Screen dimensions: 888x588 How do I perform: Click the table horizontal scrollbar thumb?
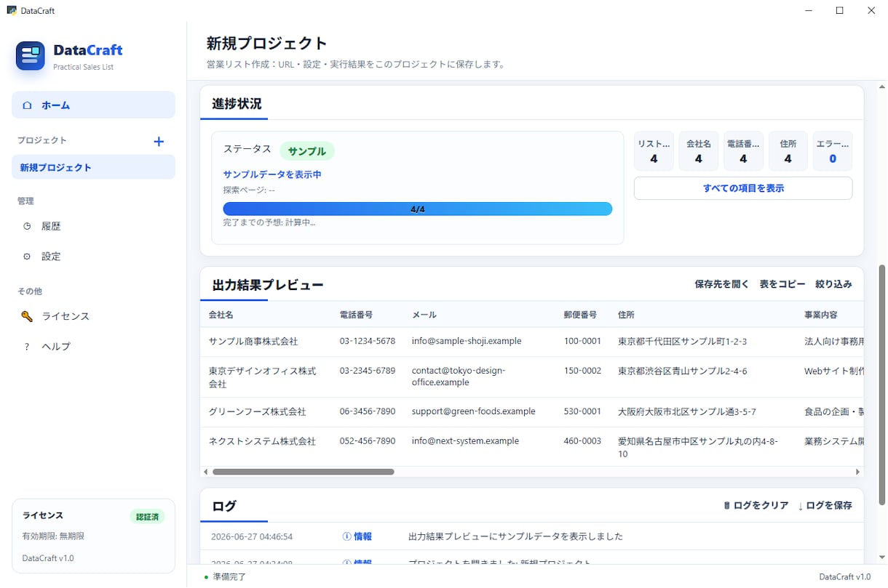(303, 472)
